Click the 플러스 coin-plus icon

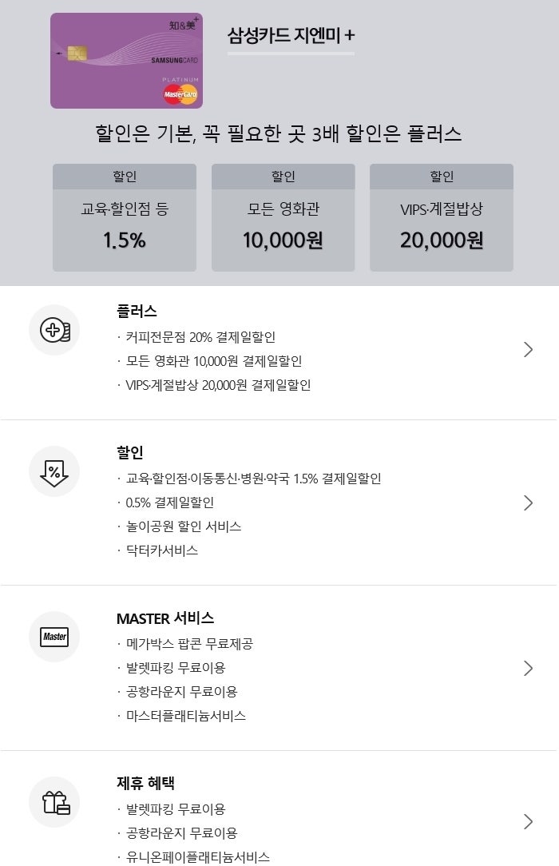pos(54,330)
